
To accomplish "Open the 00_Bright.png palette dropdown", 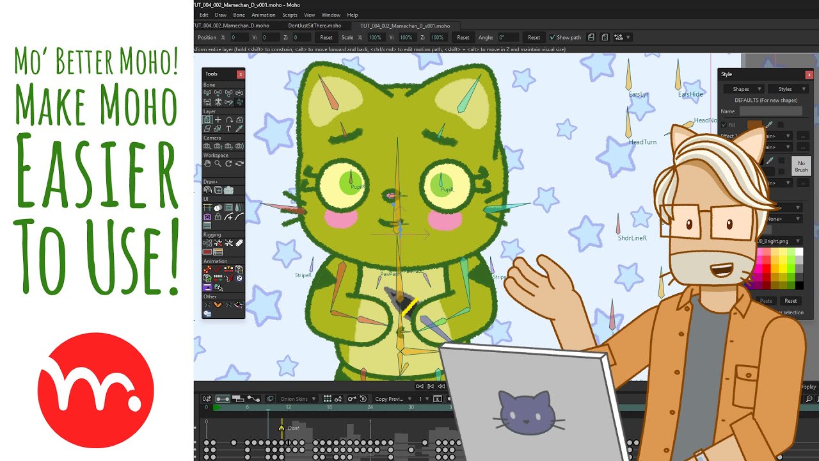I will point(779,241).
